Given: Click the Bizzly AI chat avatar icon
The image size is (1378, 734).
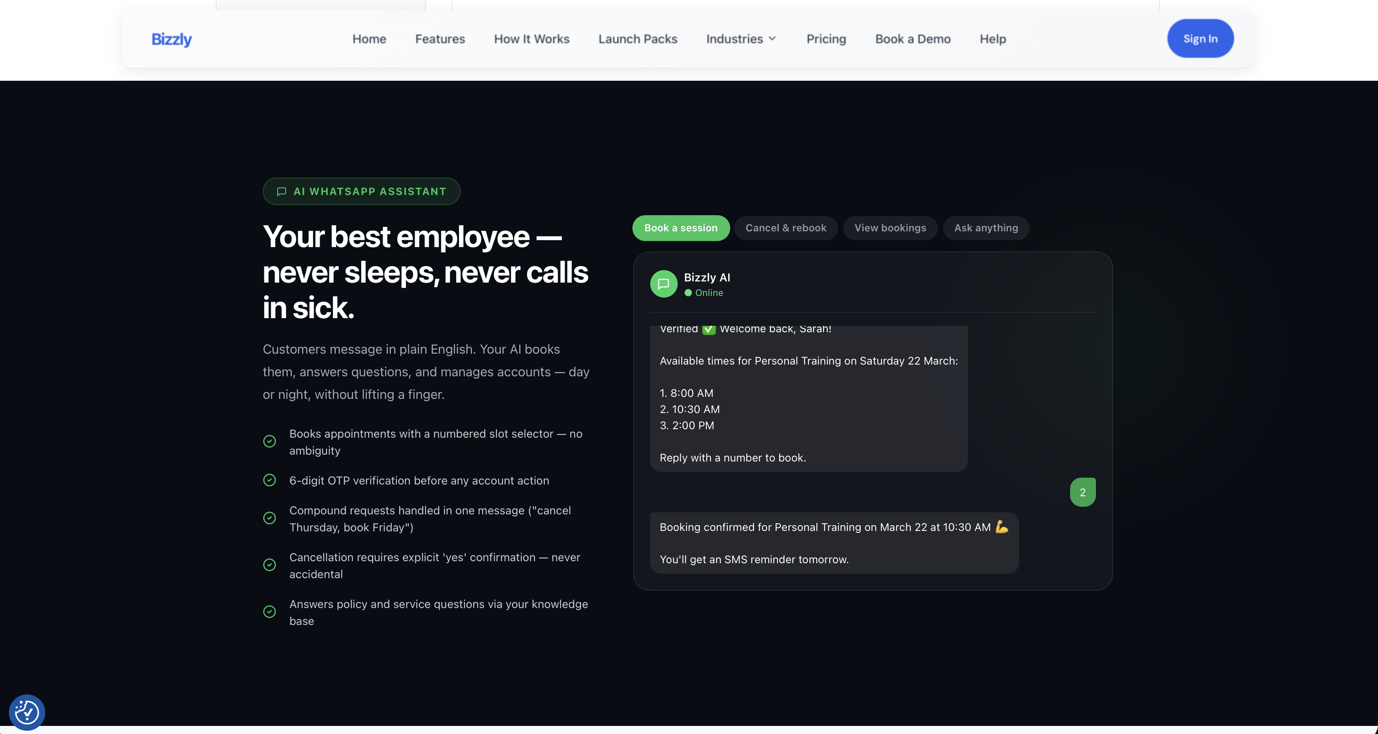Looking at the screenshot, I should coord(663,284).
